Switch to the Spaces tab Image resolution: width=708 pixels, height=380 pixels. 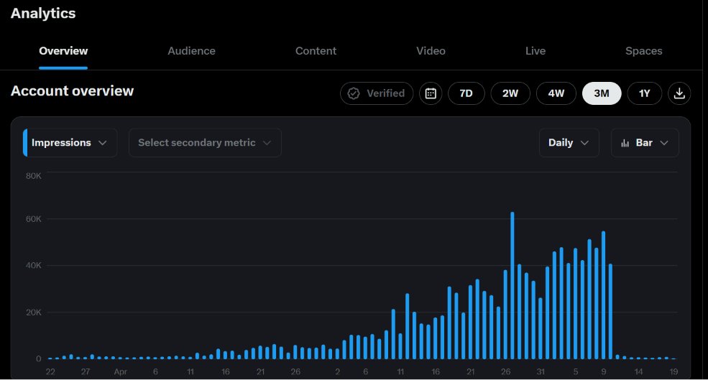click(643, 51)
